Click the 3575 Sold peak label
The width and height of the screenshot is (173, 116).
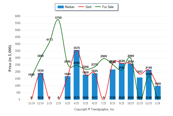pyautogui.click(x=77, y=48)
